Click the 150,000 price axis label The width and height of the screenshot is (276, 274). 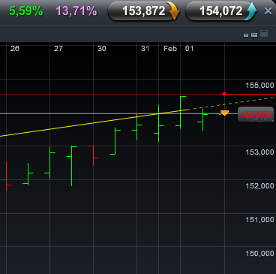pyautogui.click(x=259, y=254)
